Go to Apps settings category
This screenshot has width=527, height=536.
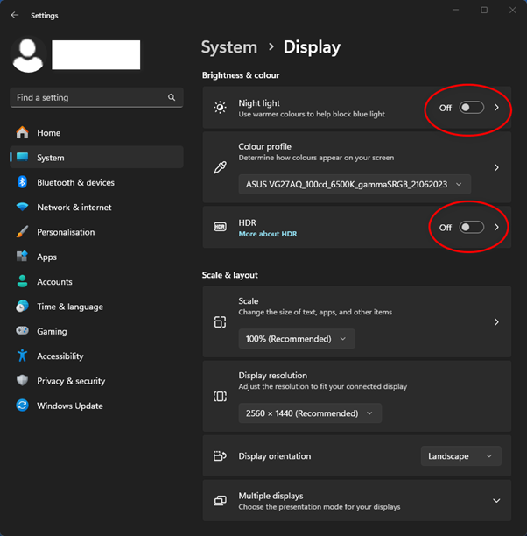click(x=46, y=257)
